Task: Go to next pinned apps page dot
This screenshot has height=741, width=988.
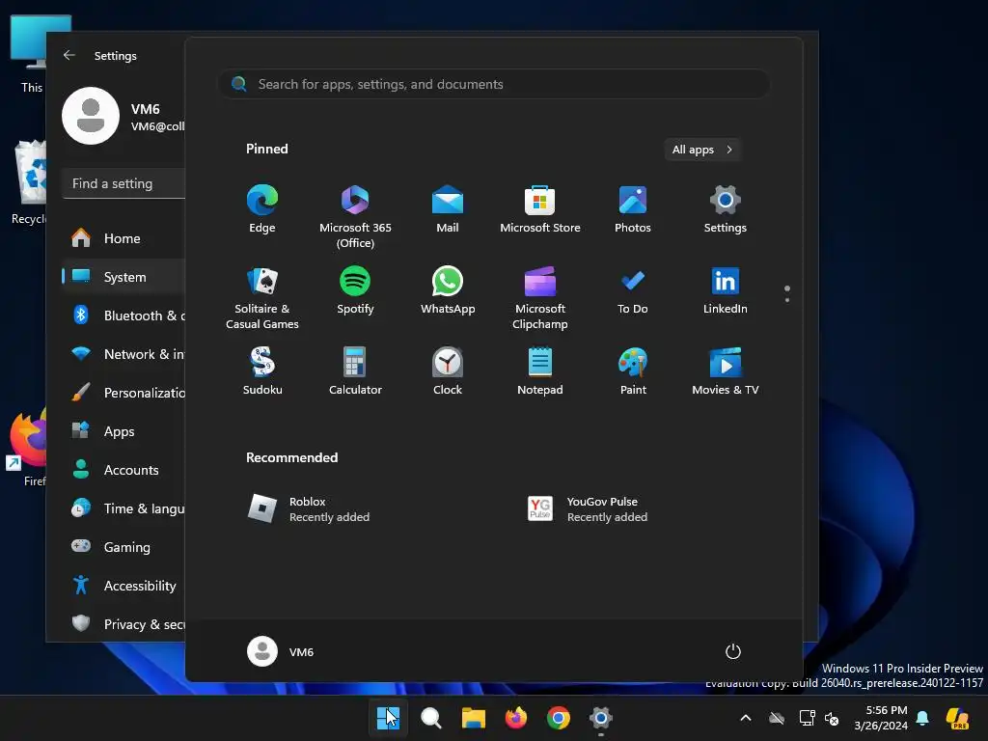Action: tap(787, 300)
